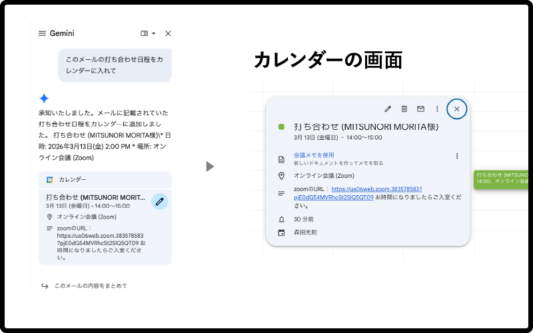Click the play arrow between the panels
The image size is (533, 333).
click(210, 166)
